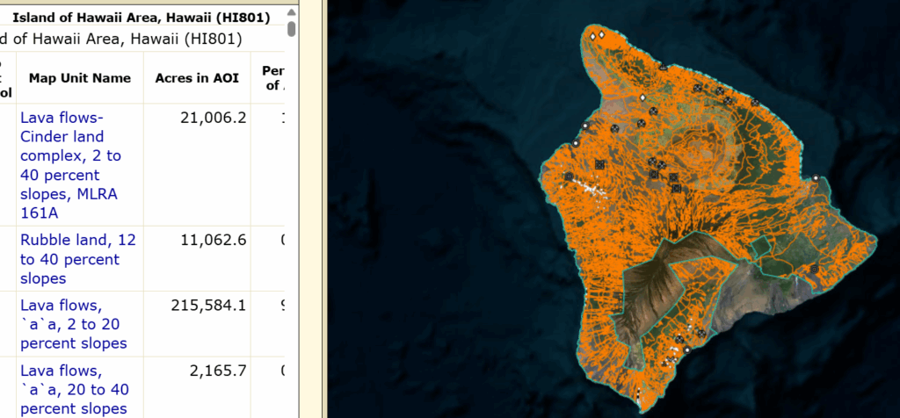
Task: Click the lower white circle marker on west coast
Action: 576,142
